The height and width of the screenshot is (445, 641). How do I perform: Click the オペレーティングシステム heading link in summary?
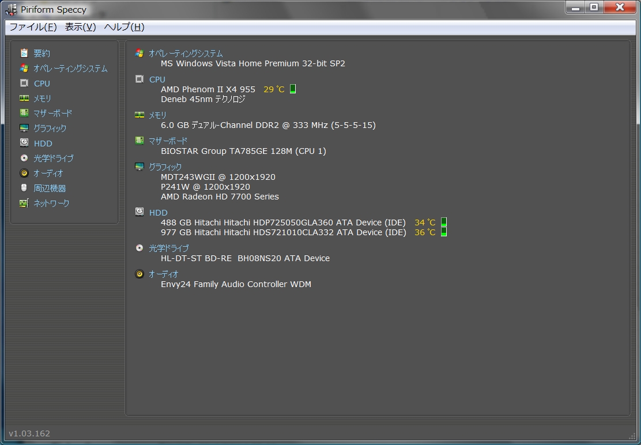click(x=186, y=54)
